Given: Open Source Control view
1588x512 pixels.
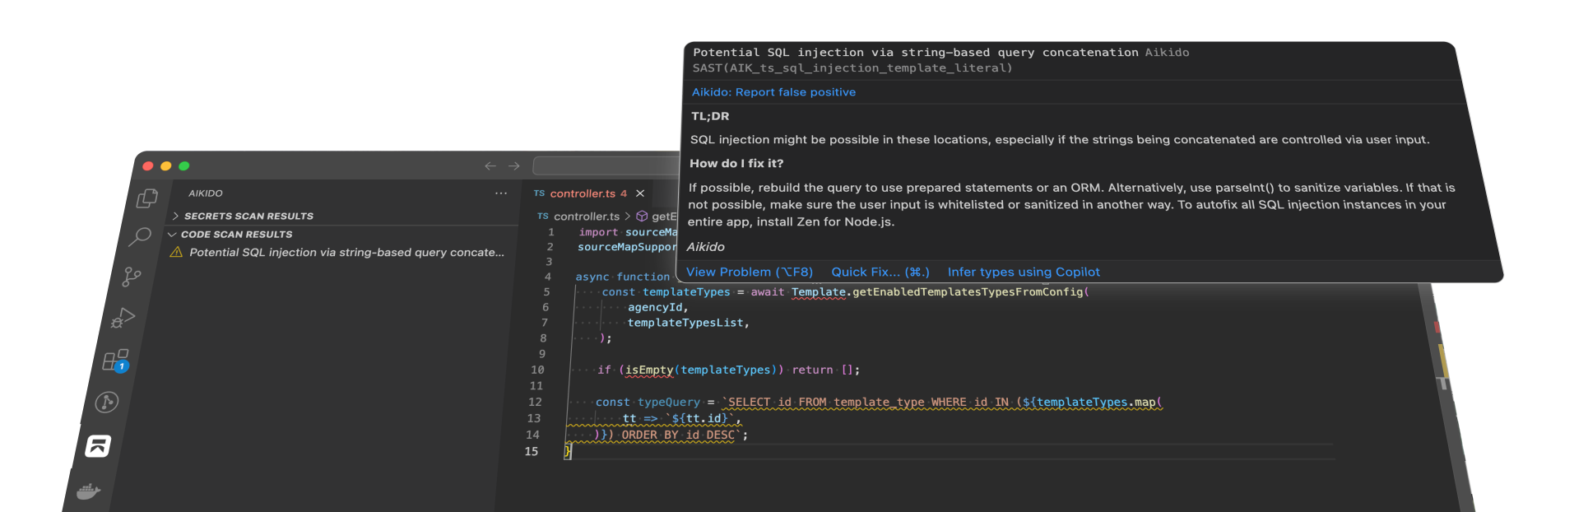Looking at the screenshot, I should click(132, 277).
